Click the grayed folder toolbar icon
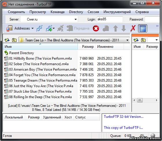The height and width of the screenshot is (141, 162). (106, 28)
